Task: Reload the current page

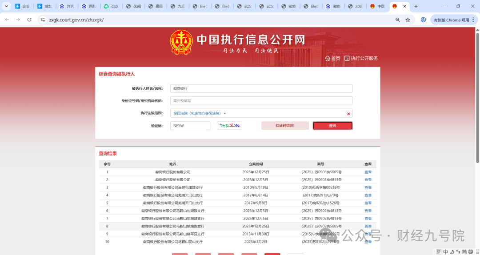Action: pyautogui.click(x=29, y=20)
